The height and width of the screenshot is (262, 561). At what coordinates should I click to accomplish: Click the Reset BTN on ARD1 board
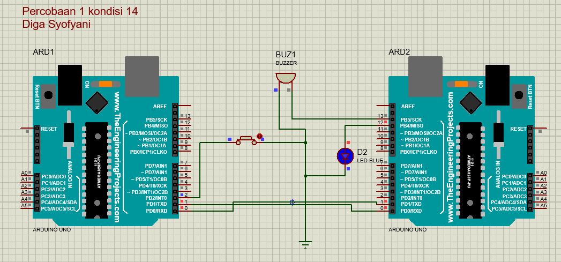(48, 95)
